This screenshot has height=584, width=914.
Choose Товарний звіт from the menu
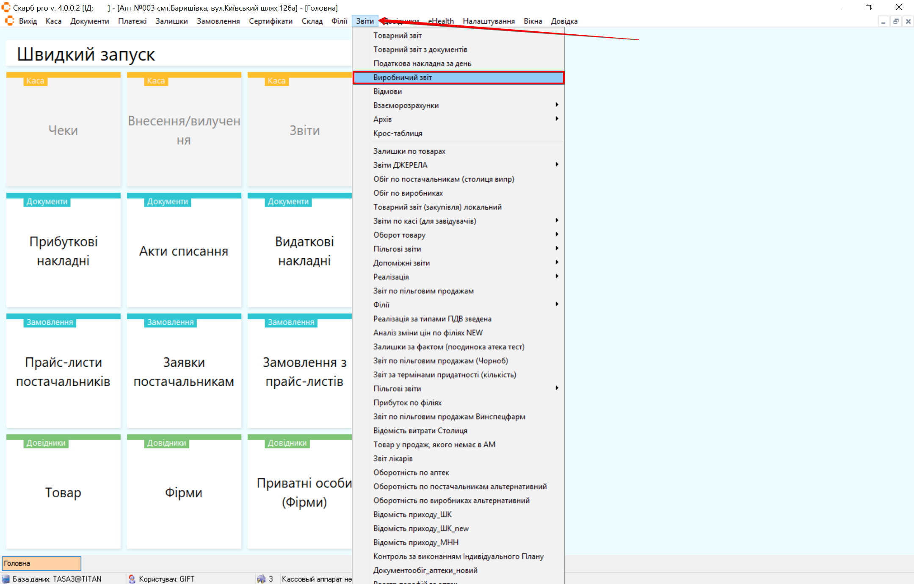pyautogui.click(x=397, y=36)
